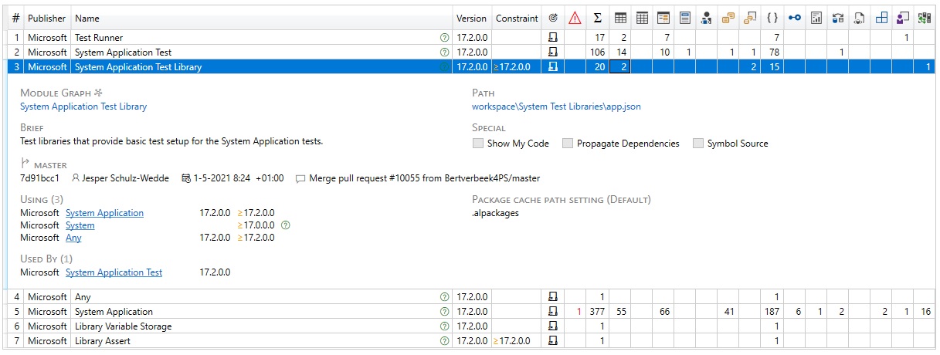Screen dimensions: 940x355
Task: Click the table count 55
Action: (x=622, y=312)
